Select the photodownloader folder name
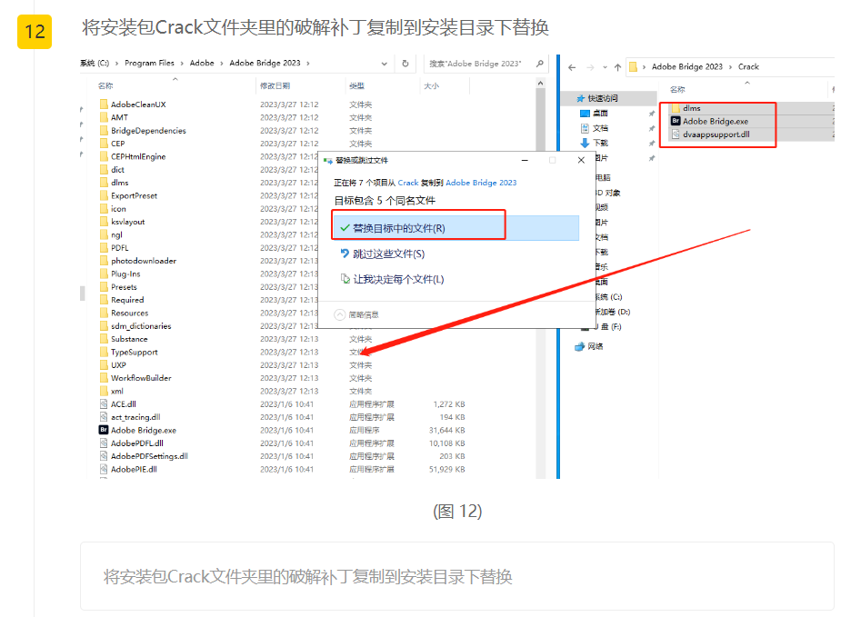Screen dimensions: 851x617 (144, 261)
